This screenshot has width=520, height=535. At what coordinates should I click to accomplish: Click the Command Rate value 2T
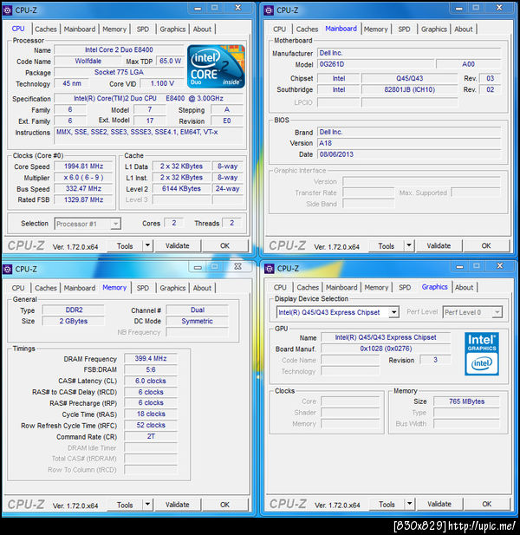(x=151, y=436)
